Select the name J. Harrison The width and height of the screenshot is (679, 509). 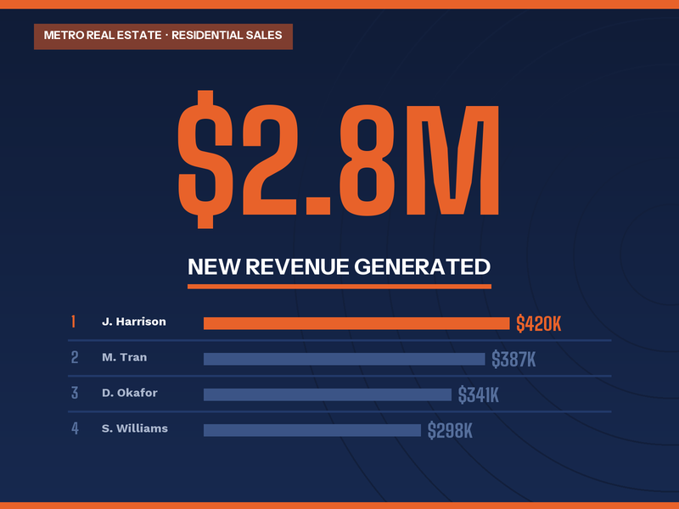[x=134, y=322]
